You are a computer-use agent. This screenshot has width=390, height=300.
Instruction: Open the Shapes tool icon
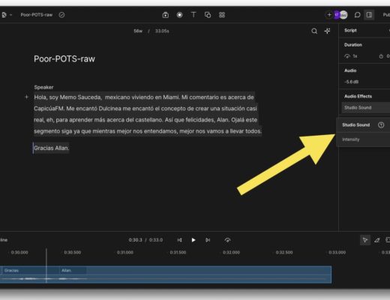[208, 15]
